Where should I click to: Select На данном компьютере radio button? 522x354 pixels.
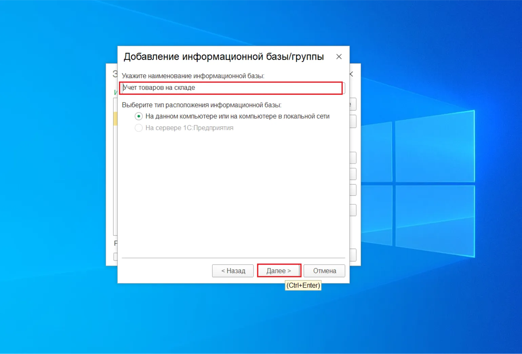[x=139, y=116]
